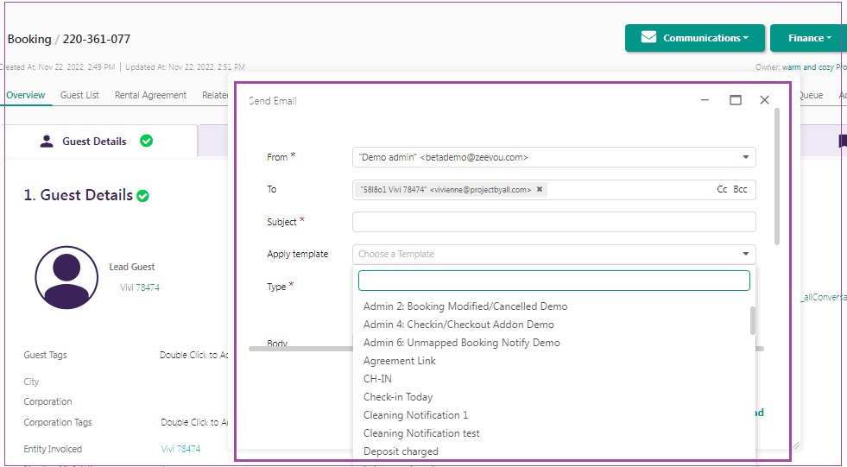The height and width of the screenshot is (467, 847).
Task: Open Vivi 78474 Entity Invoiced link
Action: [180, 449]
